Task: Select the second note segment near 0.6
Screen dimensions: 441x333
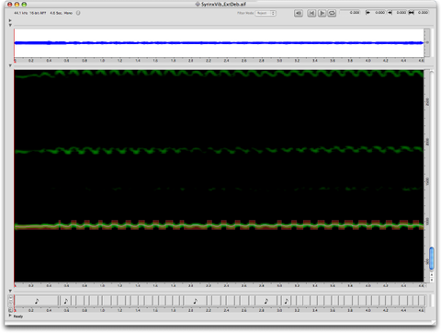Action: tap(65, 301)
